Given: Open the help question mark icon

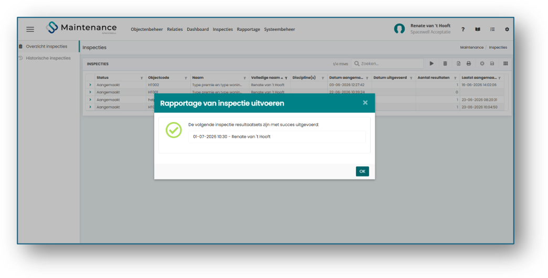Looking at the screenshot, I should click(x=463, y=29).
